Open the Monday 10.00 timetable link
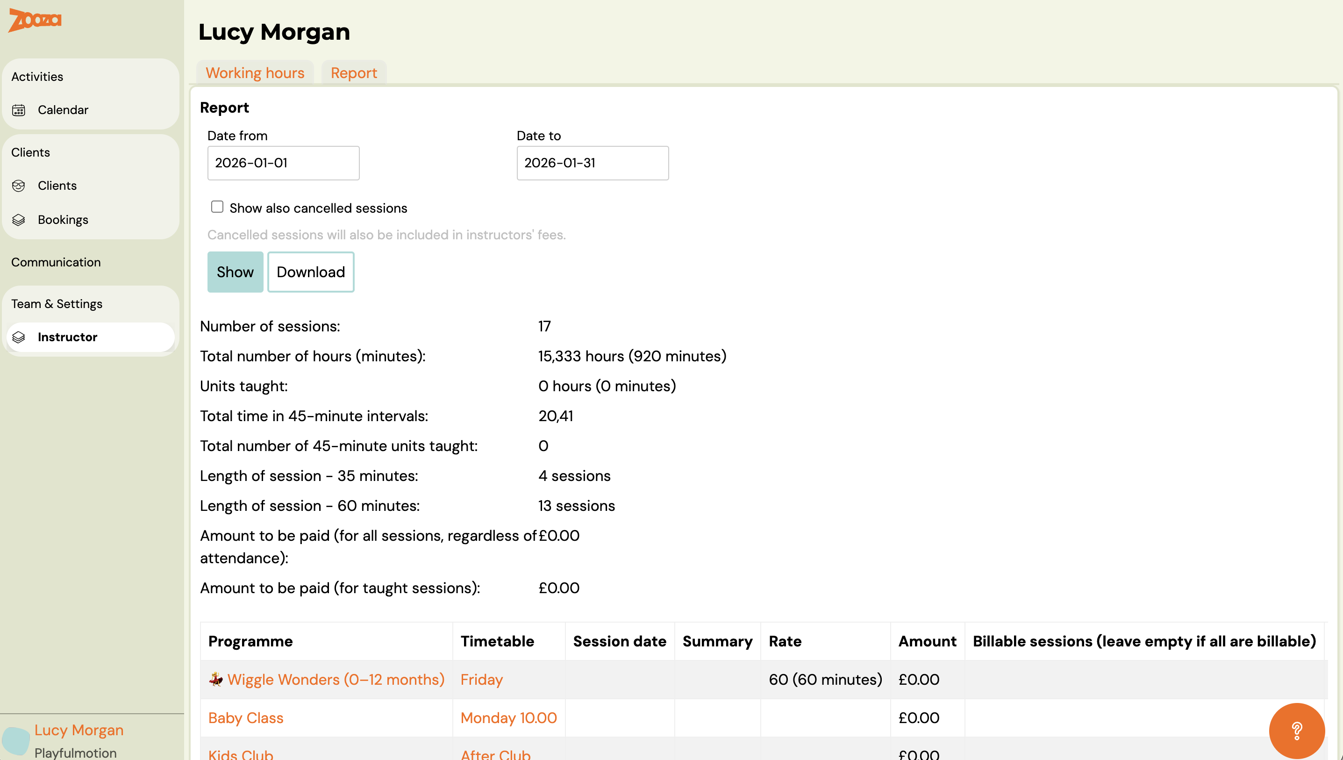Screen dimensions: 1343x760 pos(508,718)
